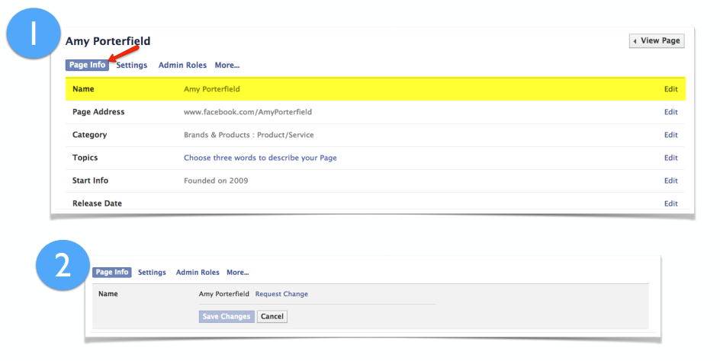The width and height of the screenshot is (720, 361).
Task: Edit the Name row
Action: 671,89
